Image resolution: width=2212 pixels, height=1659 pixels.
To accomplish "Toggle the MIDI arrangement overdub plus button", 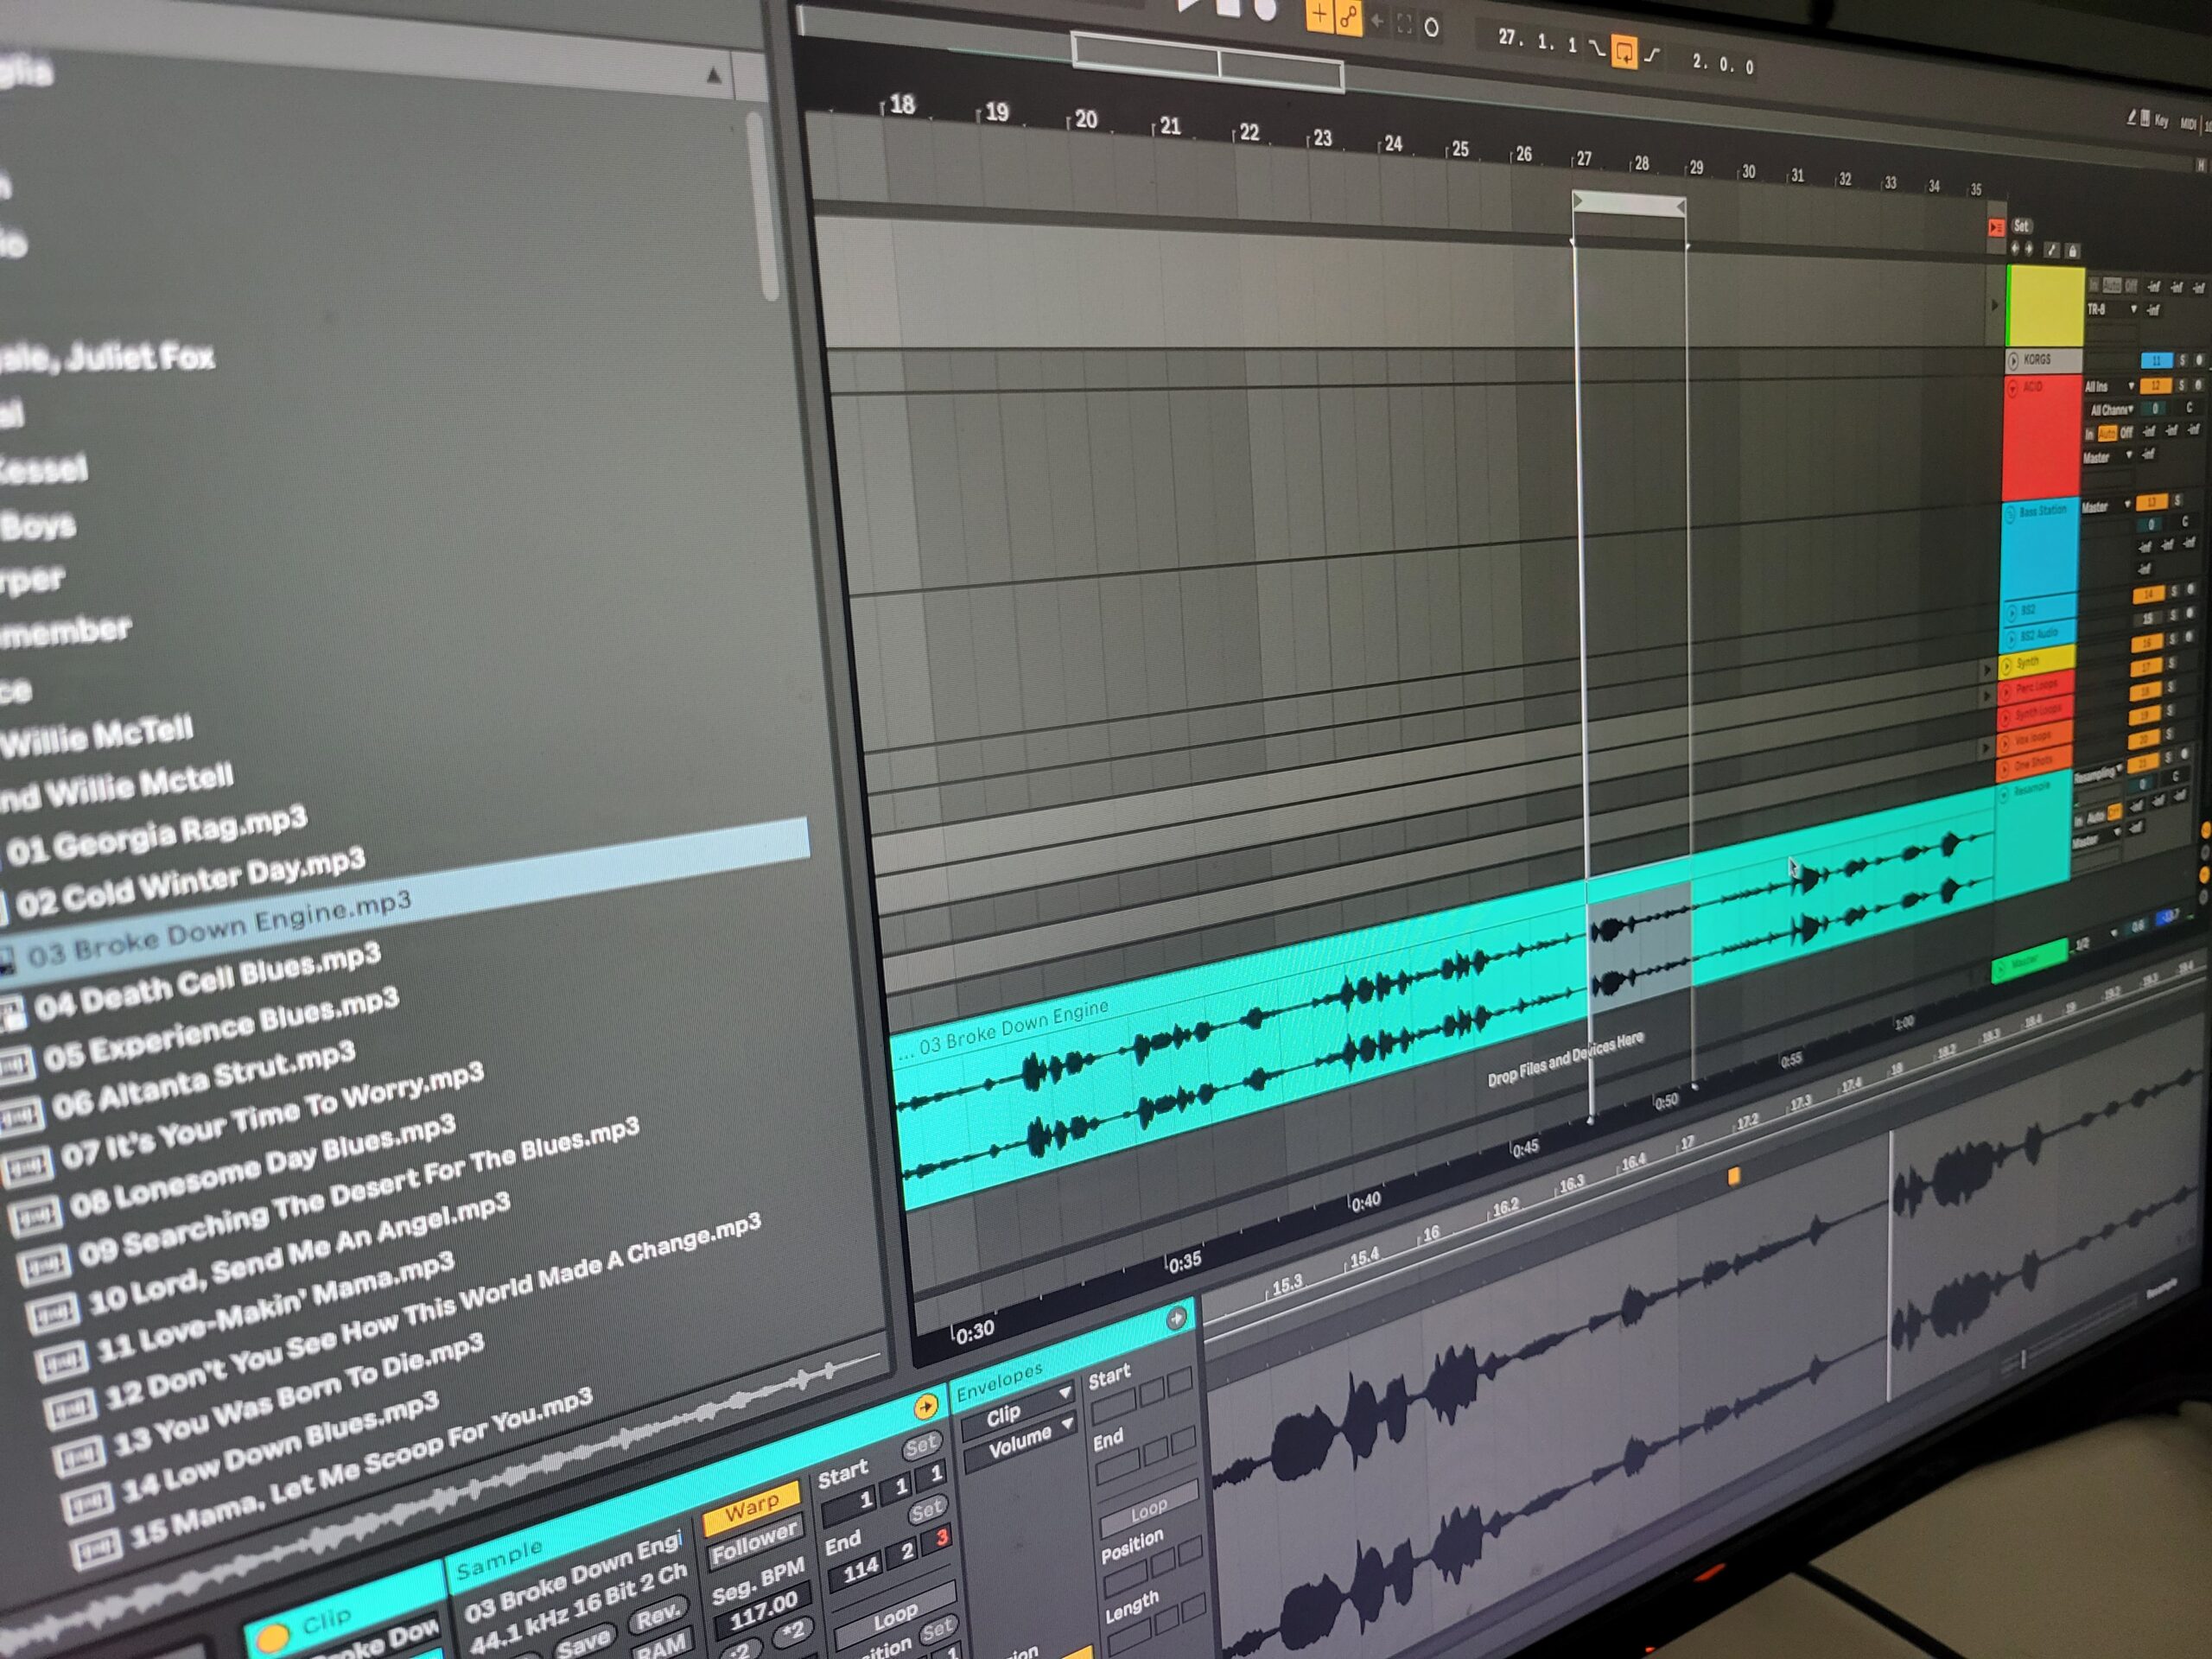I will click(1320, 15).
